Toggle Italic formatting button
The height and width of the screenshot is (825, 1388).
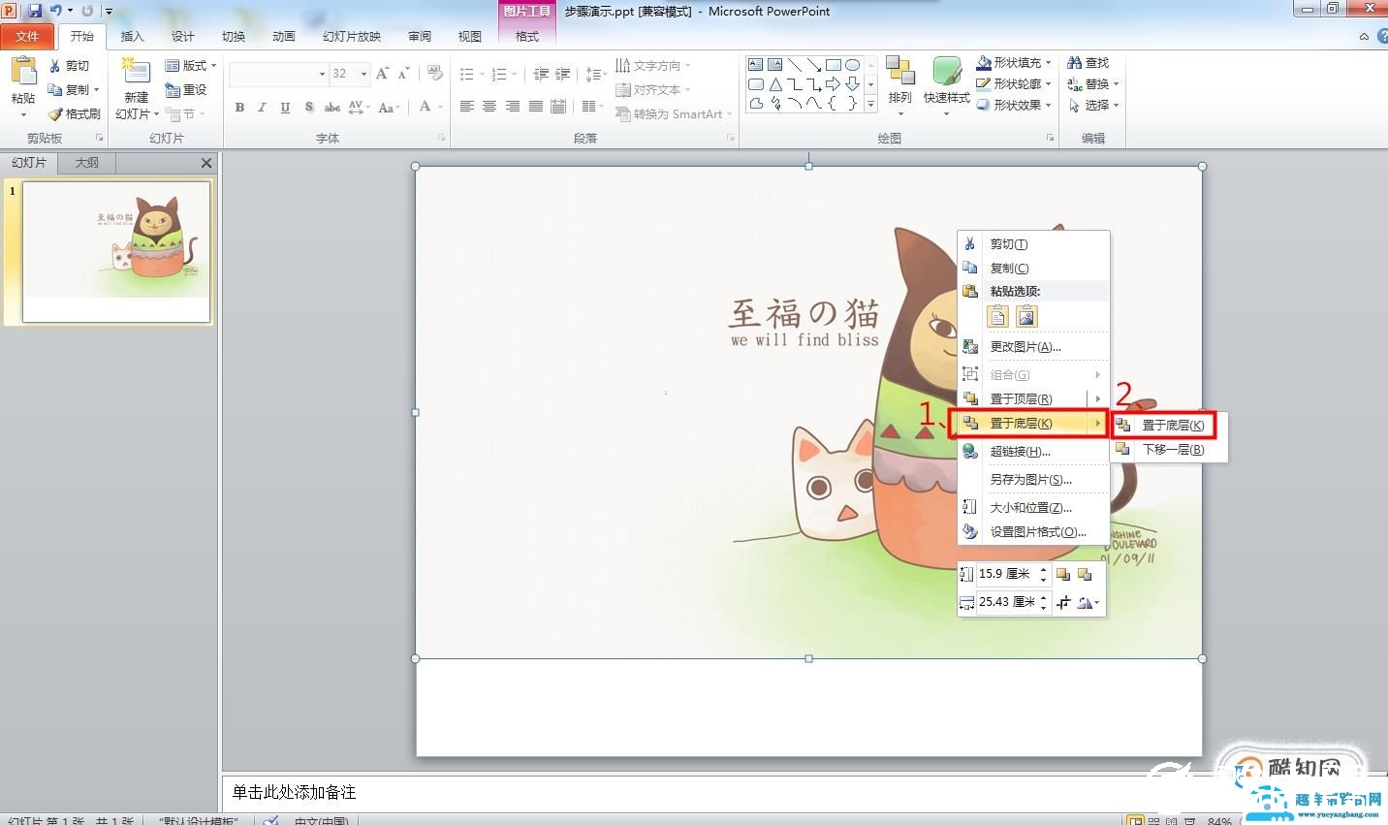coord(262,108)
